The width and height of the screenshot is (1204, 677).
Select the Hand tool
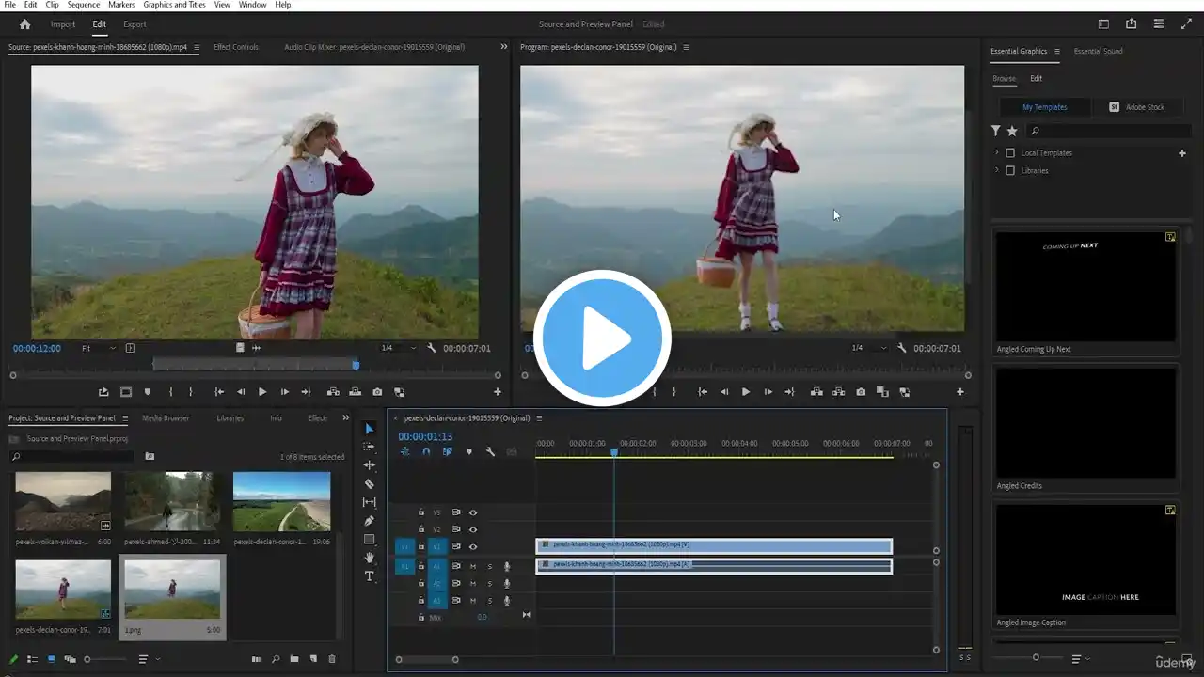coord(370,558)
